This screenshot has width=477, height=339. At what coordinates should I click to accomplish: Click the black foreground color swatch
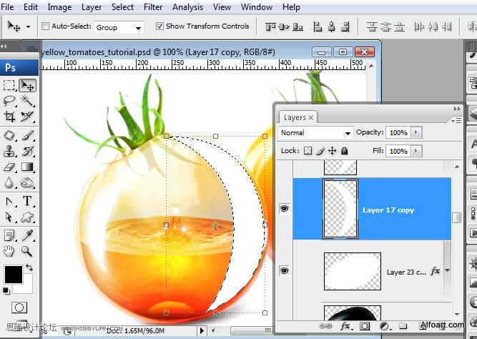click(x=14, y=275)
